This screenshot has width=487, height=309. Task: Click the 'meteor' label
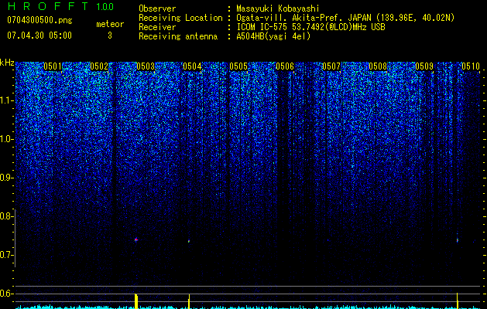110,24
